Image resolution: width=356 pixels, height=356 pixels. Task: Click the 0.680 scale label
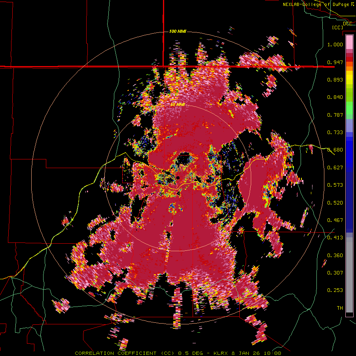335,150
